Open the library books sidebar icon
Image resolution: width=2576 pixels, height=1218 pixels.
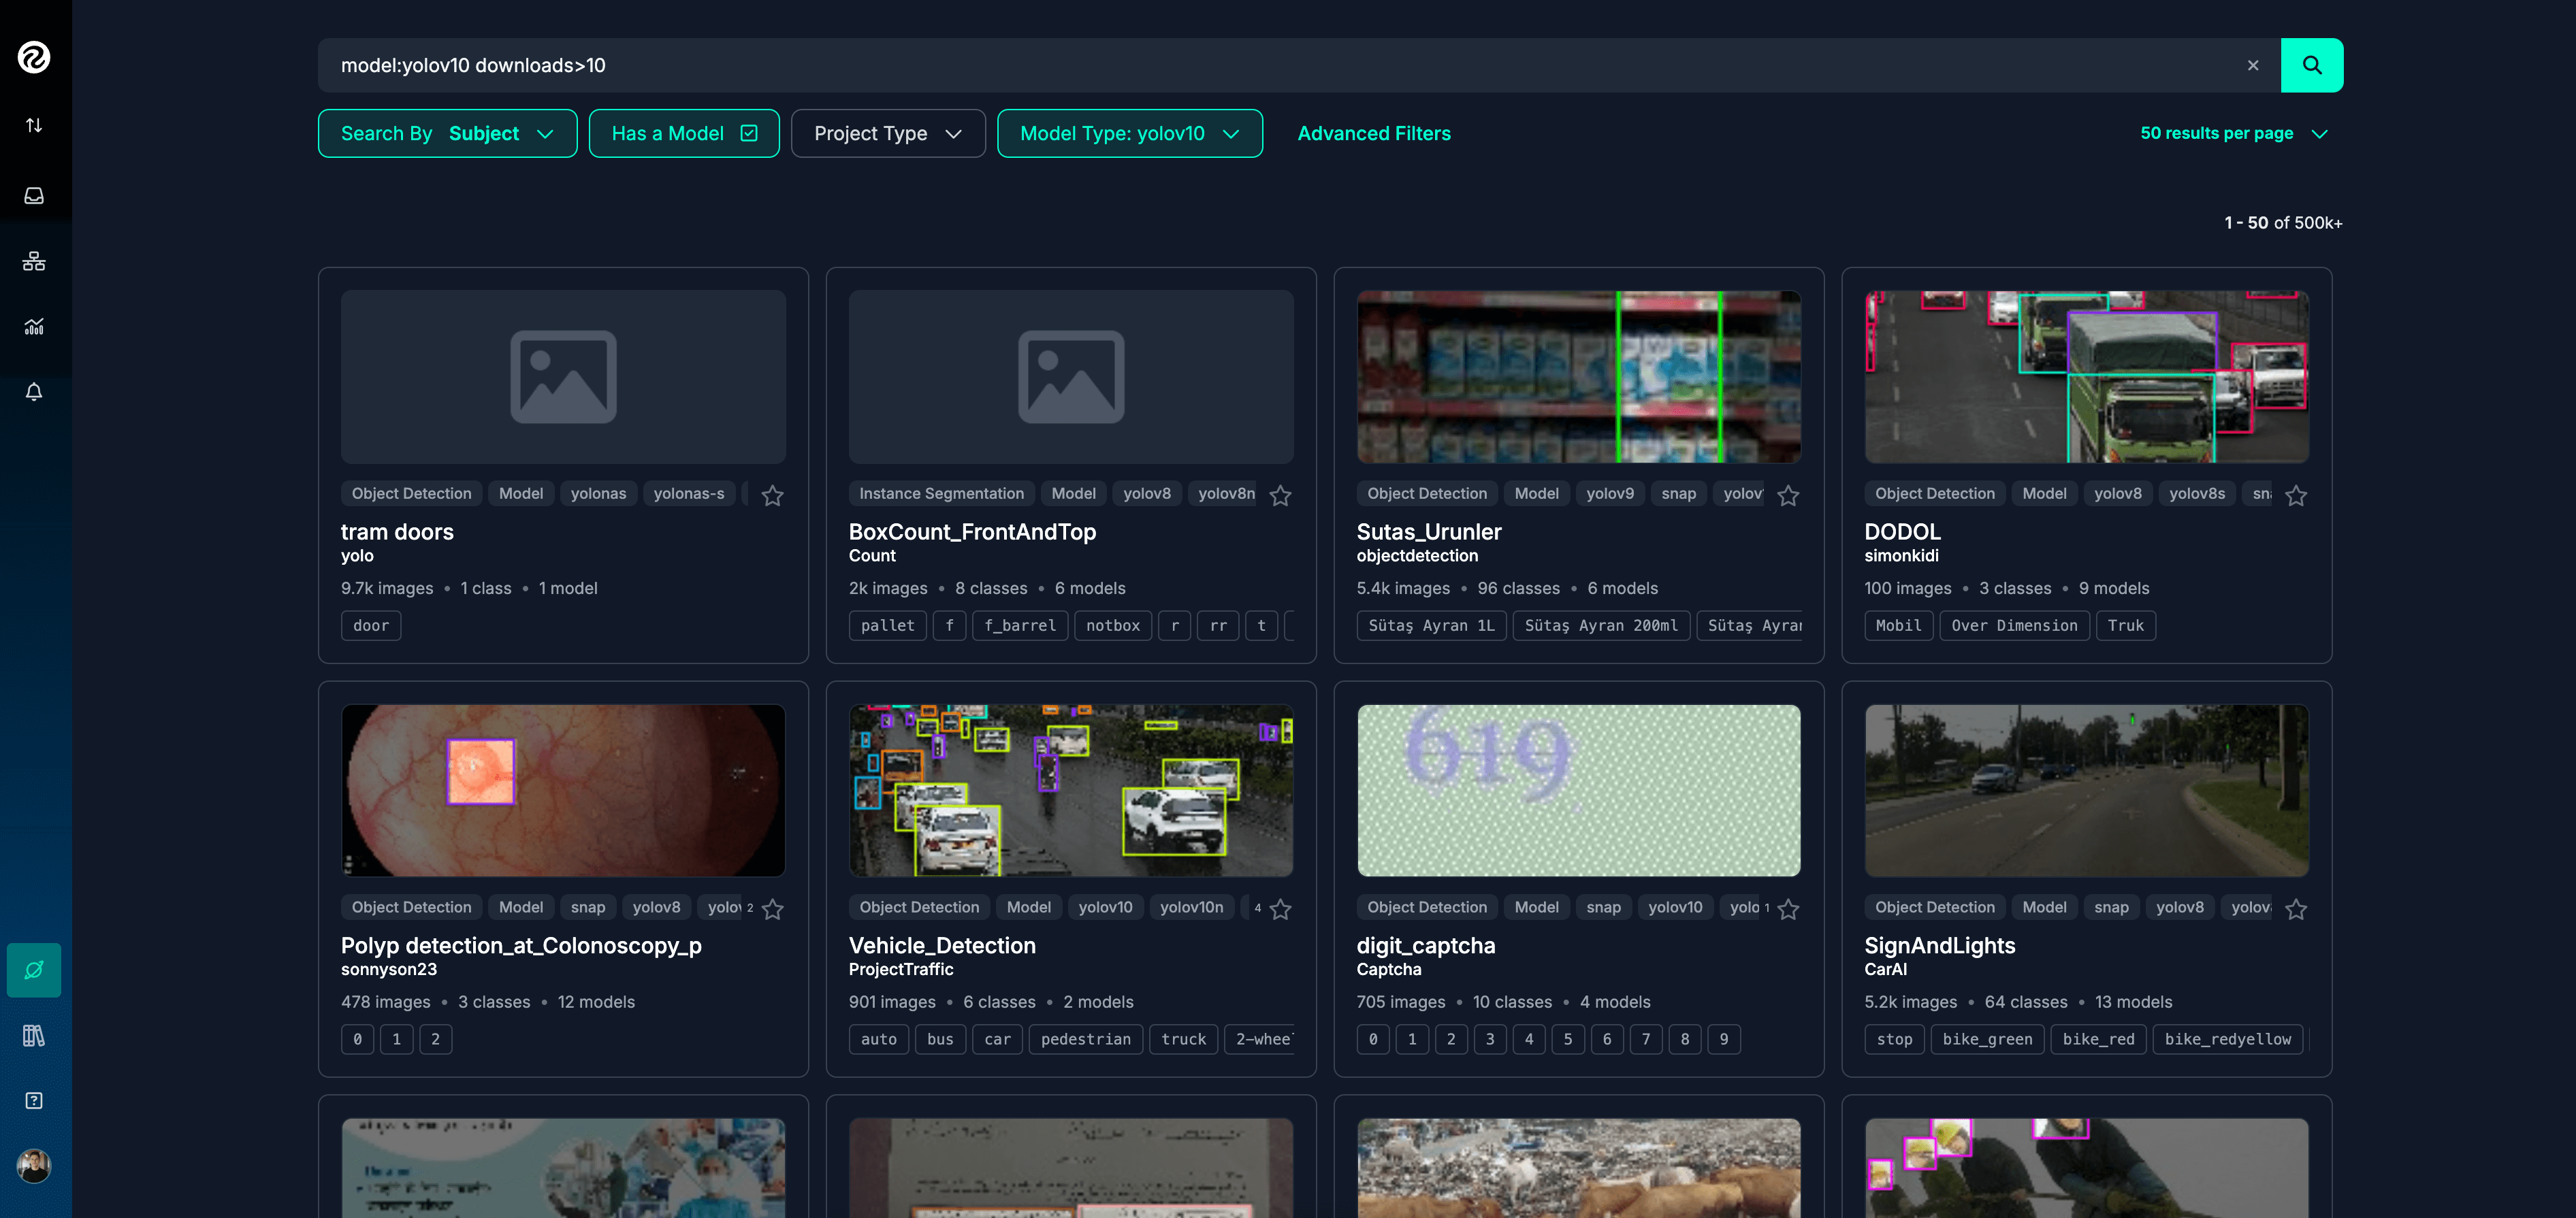click(34, 1035)
